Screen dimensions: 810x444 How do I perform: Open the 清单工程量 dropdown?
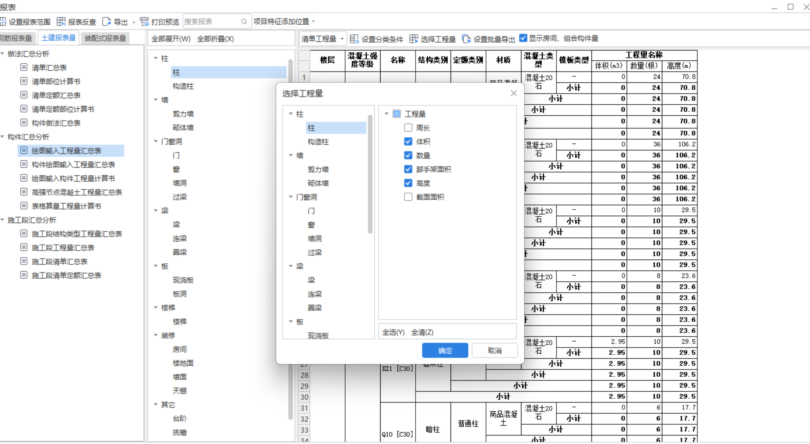(x=323, y=39)
